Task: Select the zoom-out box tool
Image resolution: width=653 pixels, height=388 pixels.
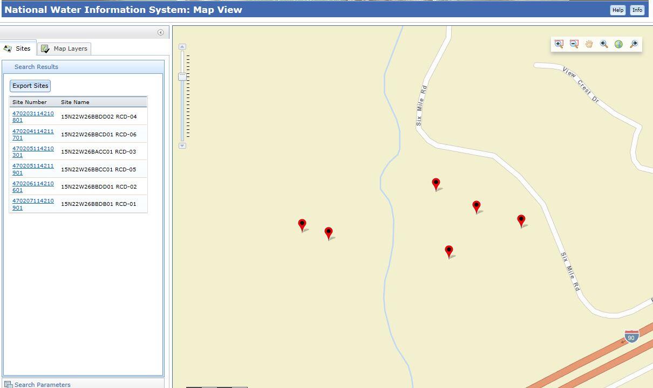Action: pyautogui.click(x=574, y=44)
